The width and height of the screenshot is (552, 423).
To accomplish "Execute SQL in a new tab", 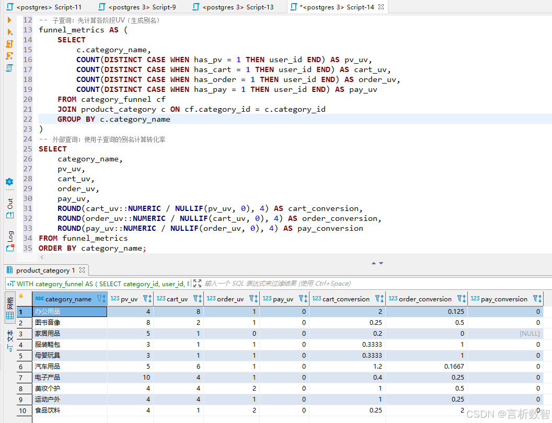I will coord(10,32).
